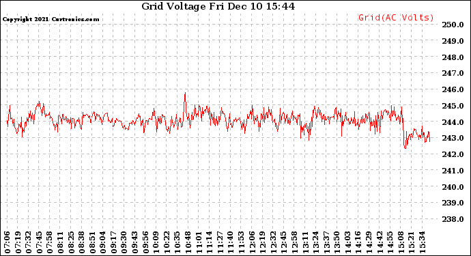Click the 07:06 time label
Viewport: 471px width, 256px height.
(8, 242)
